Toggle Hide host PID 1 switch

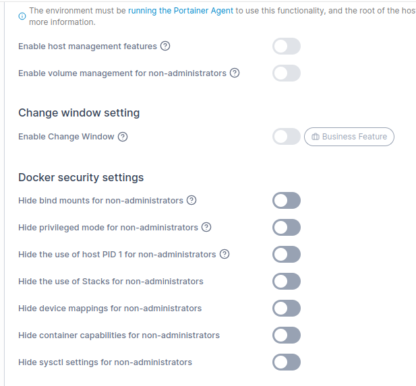[286, 254]
